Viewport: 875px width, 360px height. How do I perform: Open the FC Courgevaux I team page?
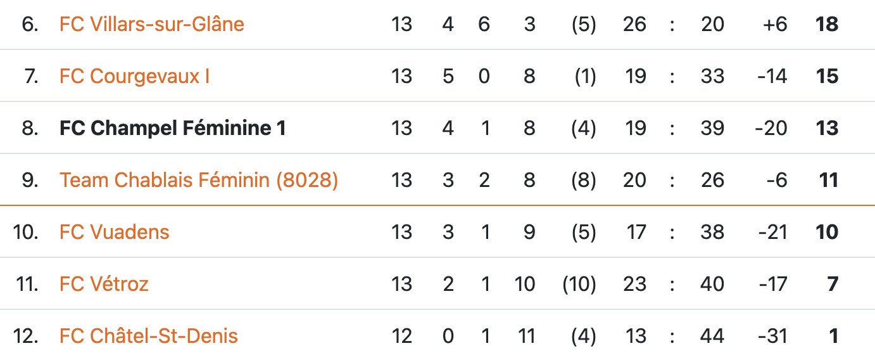click(x=134, y=76)
